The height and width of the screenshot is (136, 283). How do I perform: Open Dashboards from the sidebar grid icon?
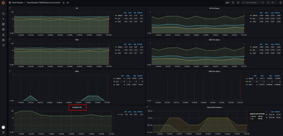point(3,24)
